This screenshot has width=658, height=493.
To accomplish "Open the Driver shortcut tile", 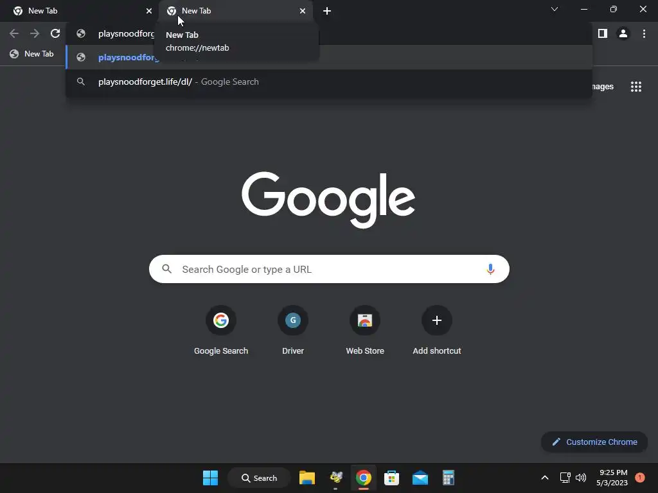I will coord(293,331).
